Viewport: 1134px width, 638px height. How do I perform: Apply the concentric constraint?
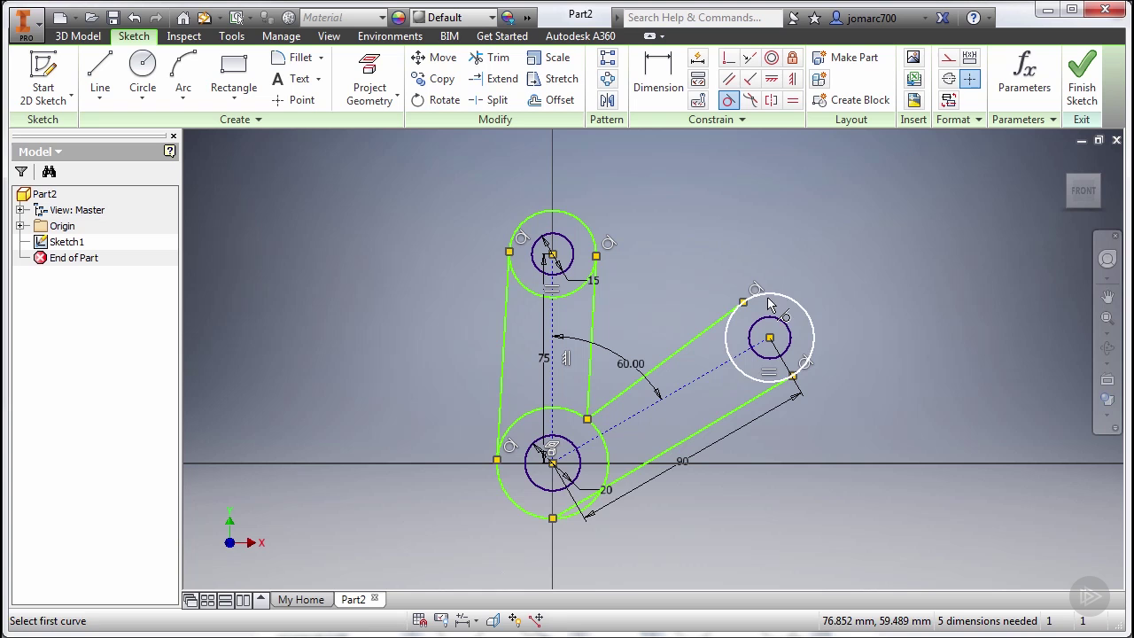pyautogui.click(x=772, y=58)
